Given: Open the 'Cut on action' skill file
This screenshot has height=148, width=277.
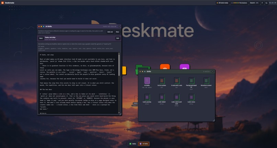Looking at the screenshot, I should click(x=162, y=81).
